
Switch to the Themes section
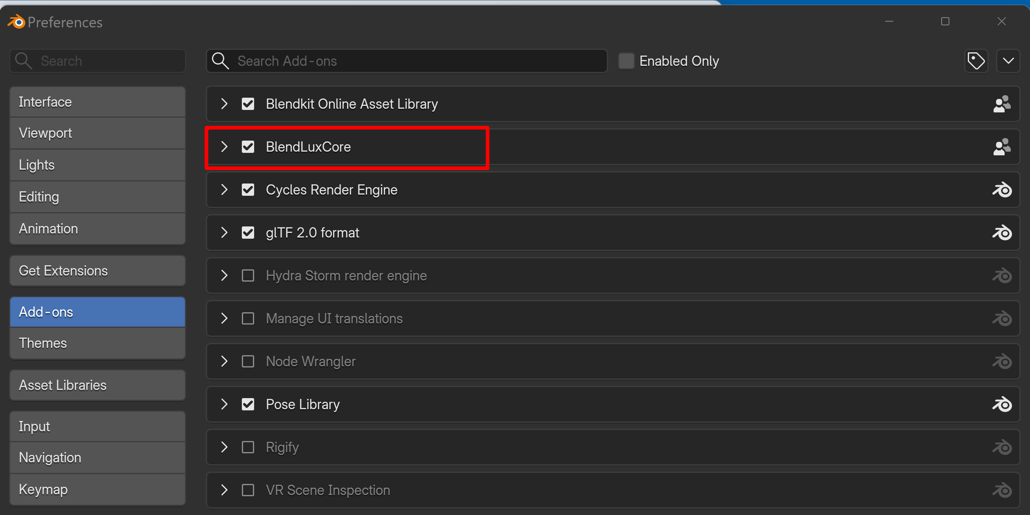(x=98, y=343)
